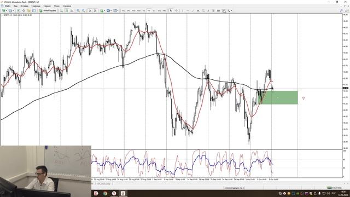
Task: Open the taskbar clock and date
Action: [343, 193]
